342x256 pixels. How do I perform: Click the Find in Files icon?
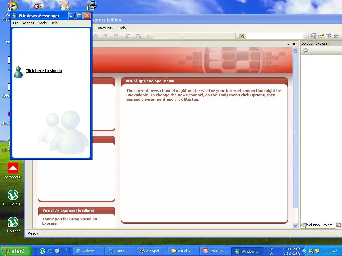click(241, 36)
